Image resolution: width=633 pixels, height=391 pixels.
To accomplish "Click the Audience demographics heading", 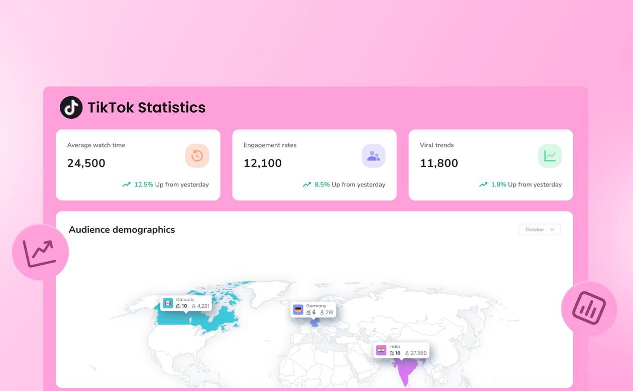I will 122,230.
